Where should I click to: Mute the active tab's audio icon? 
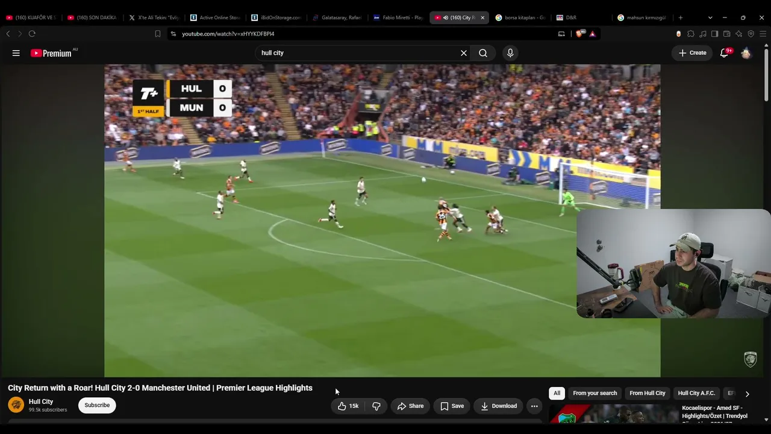pyautogui.click(x=446, y=17)
